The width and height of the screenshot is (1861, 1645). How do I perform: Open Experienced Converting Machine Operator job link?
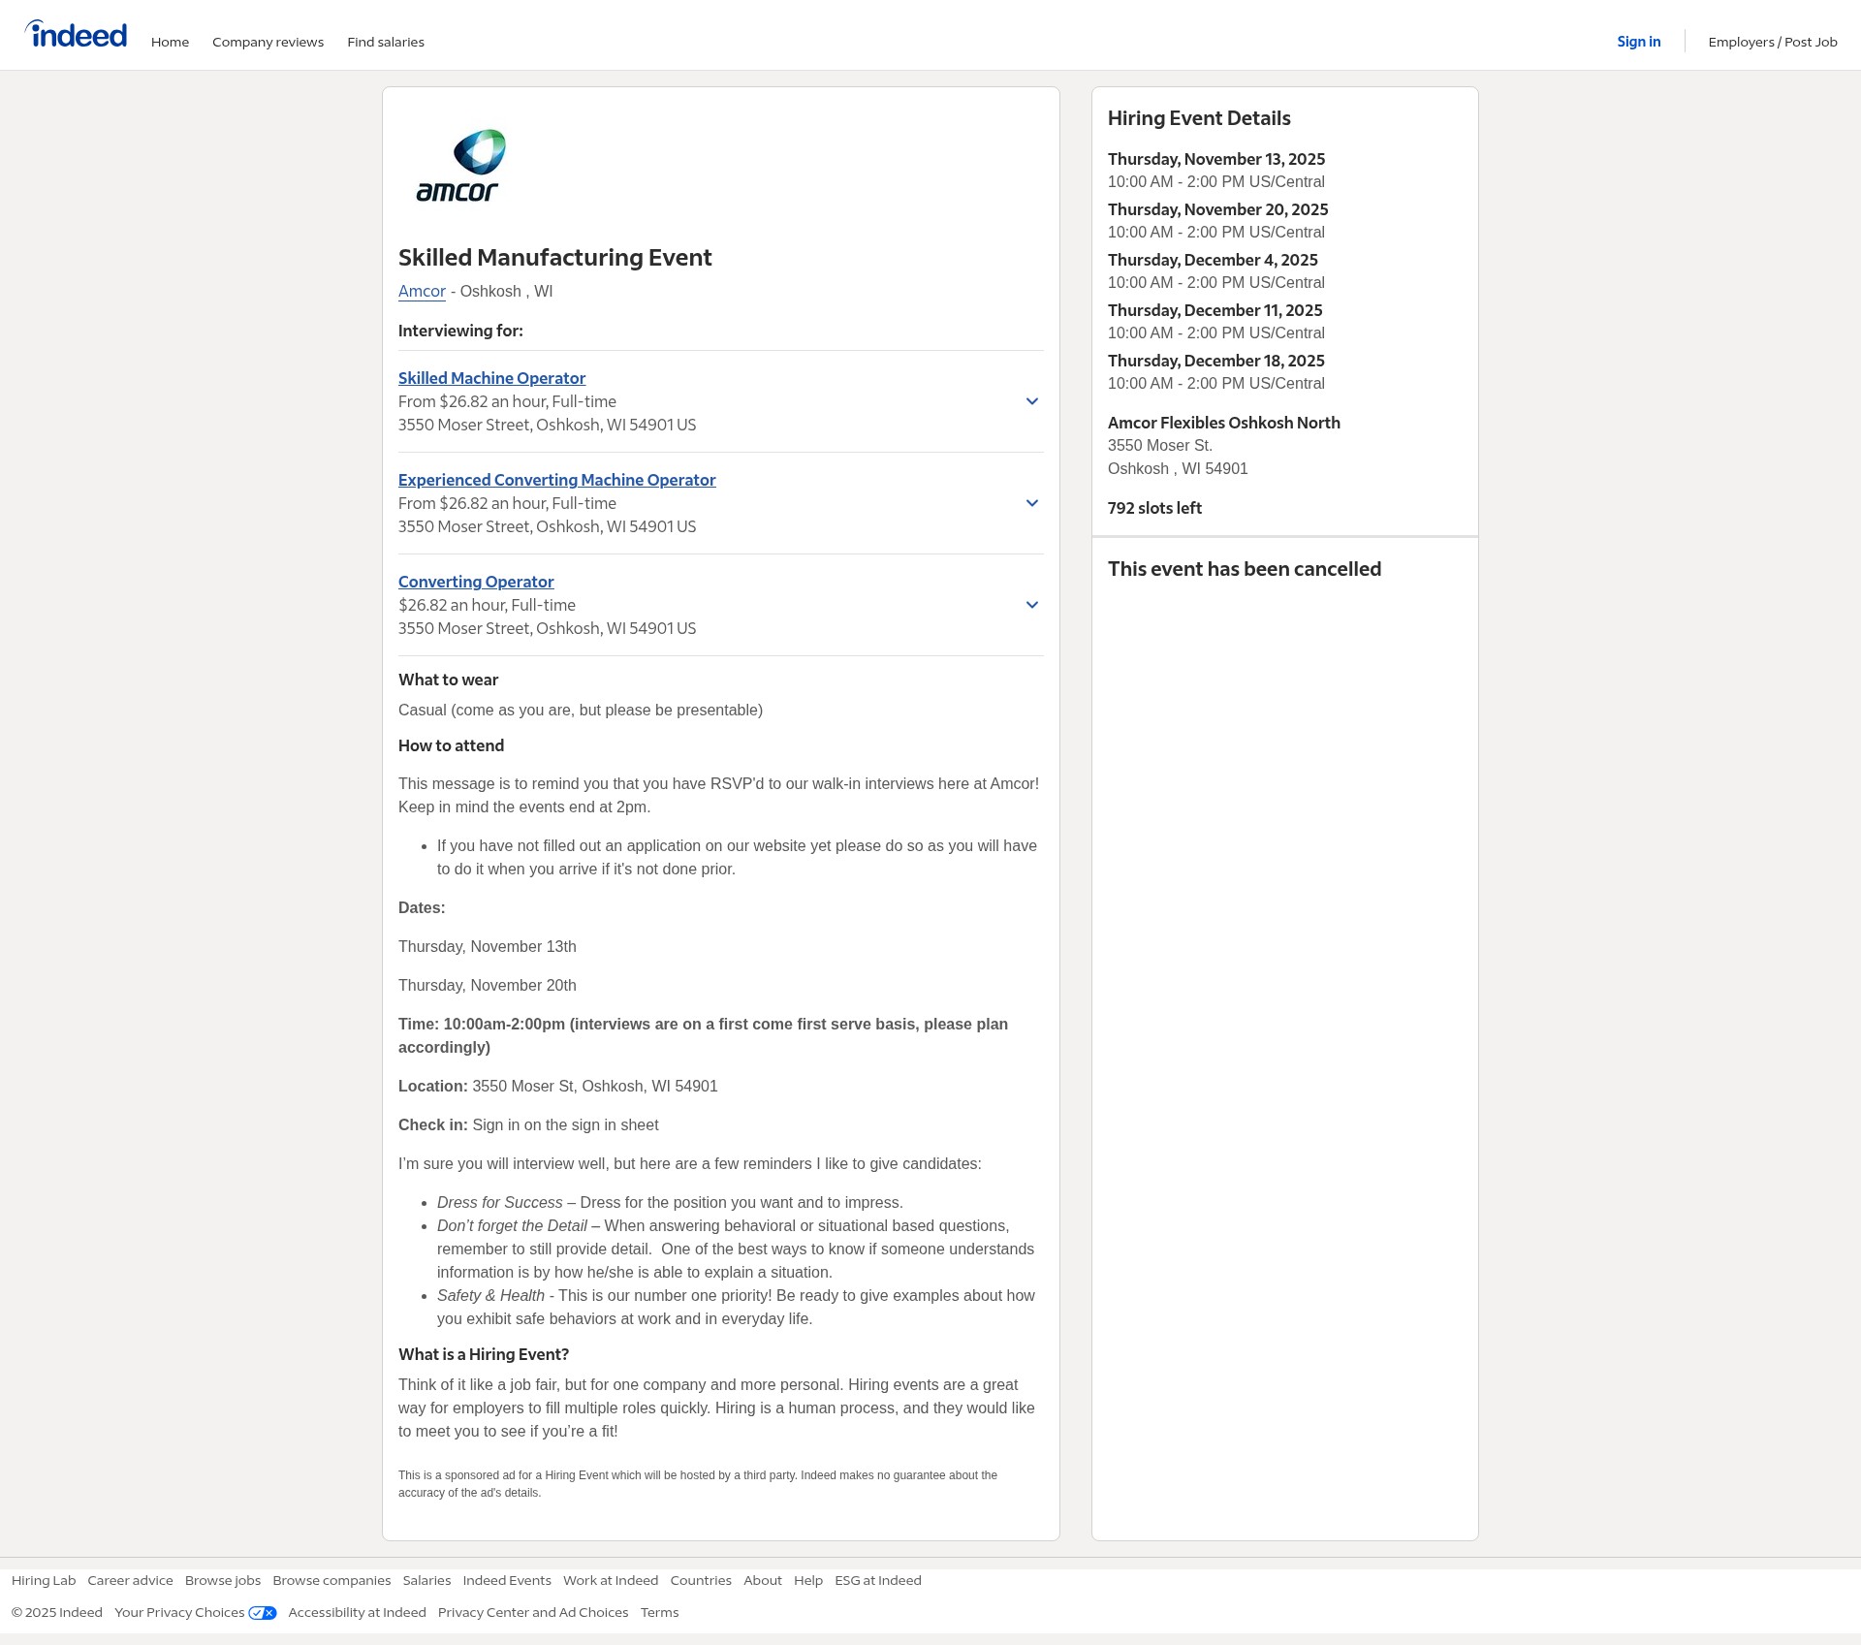[556, 480]
